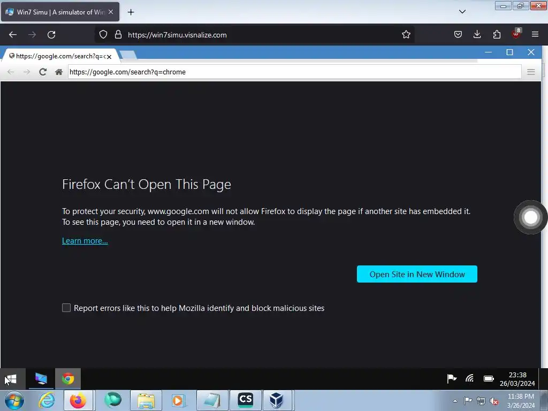Open Firefox downloads panel
The width and height of the screenshot is (548, 411).
click(x=477, y=34)
